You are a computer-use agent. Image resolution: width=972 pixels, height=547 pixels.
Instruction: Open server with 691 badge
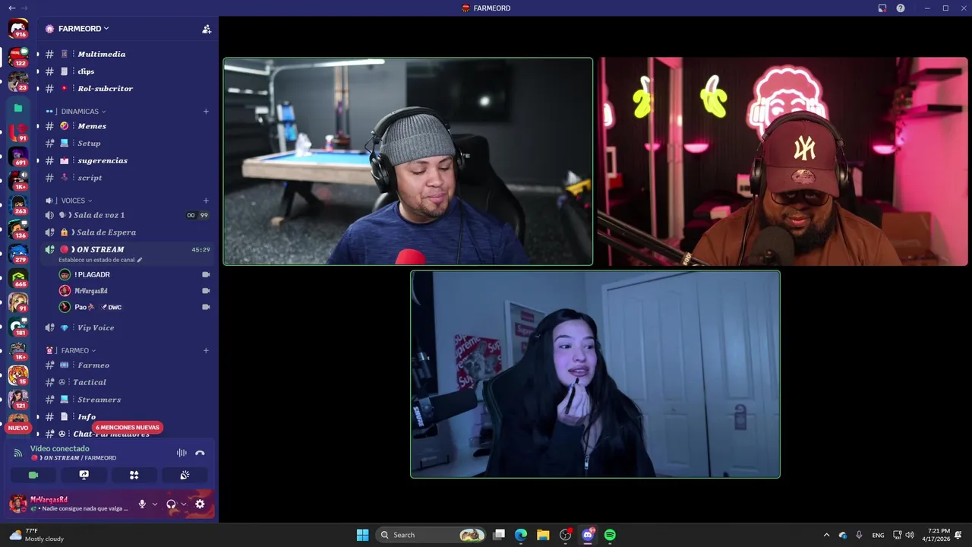pyautogui.click(x=18, y=157)
